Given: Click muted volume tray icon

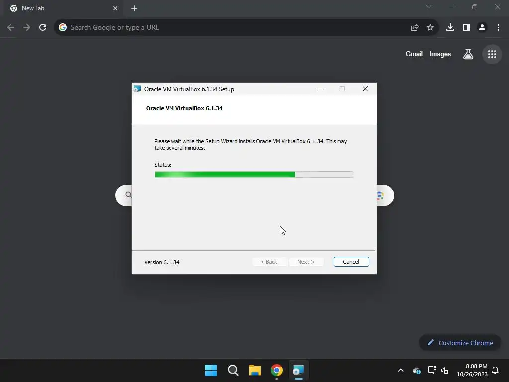Looking at the screenshot, I should click(445, 370).
